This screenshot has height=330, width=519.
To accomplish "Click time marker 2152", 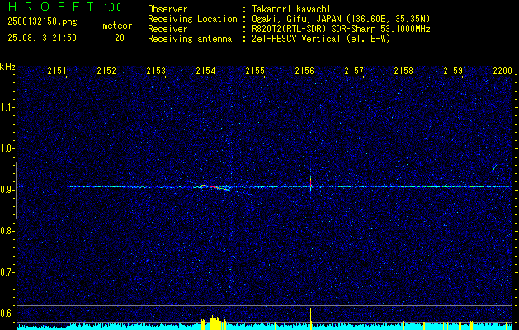I will 106,70.
